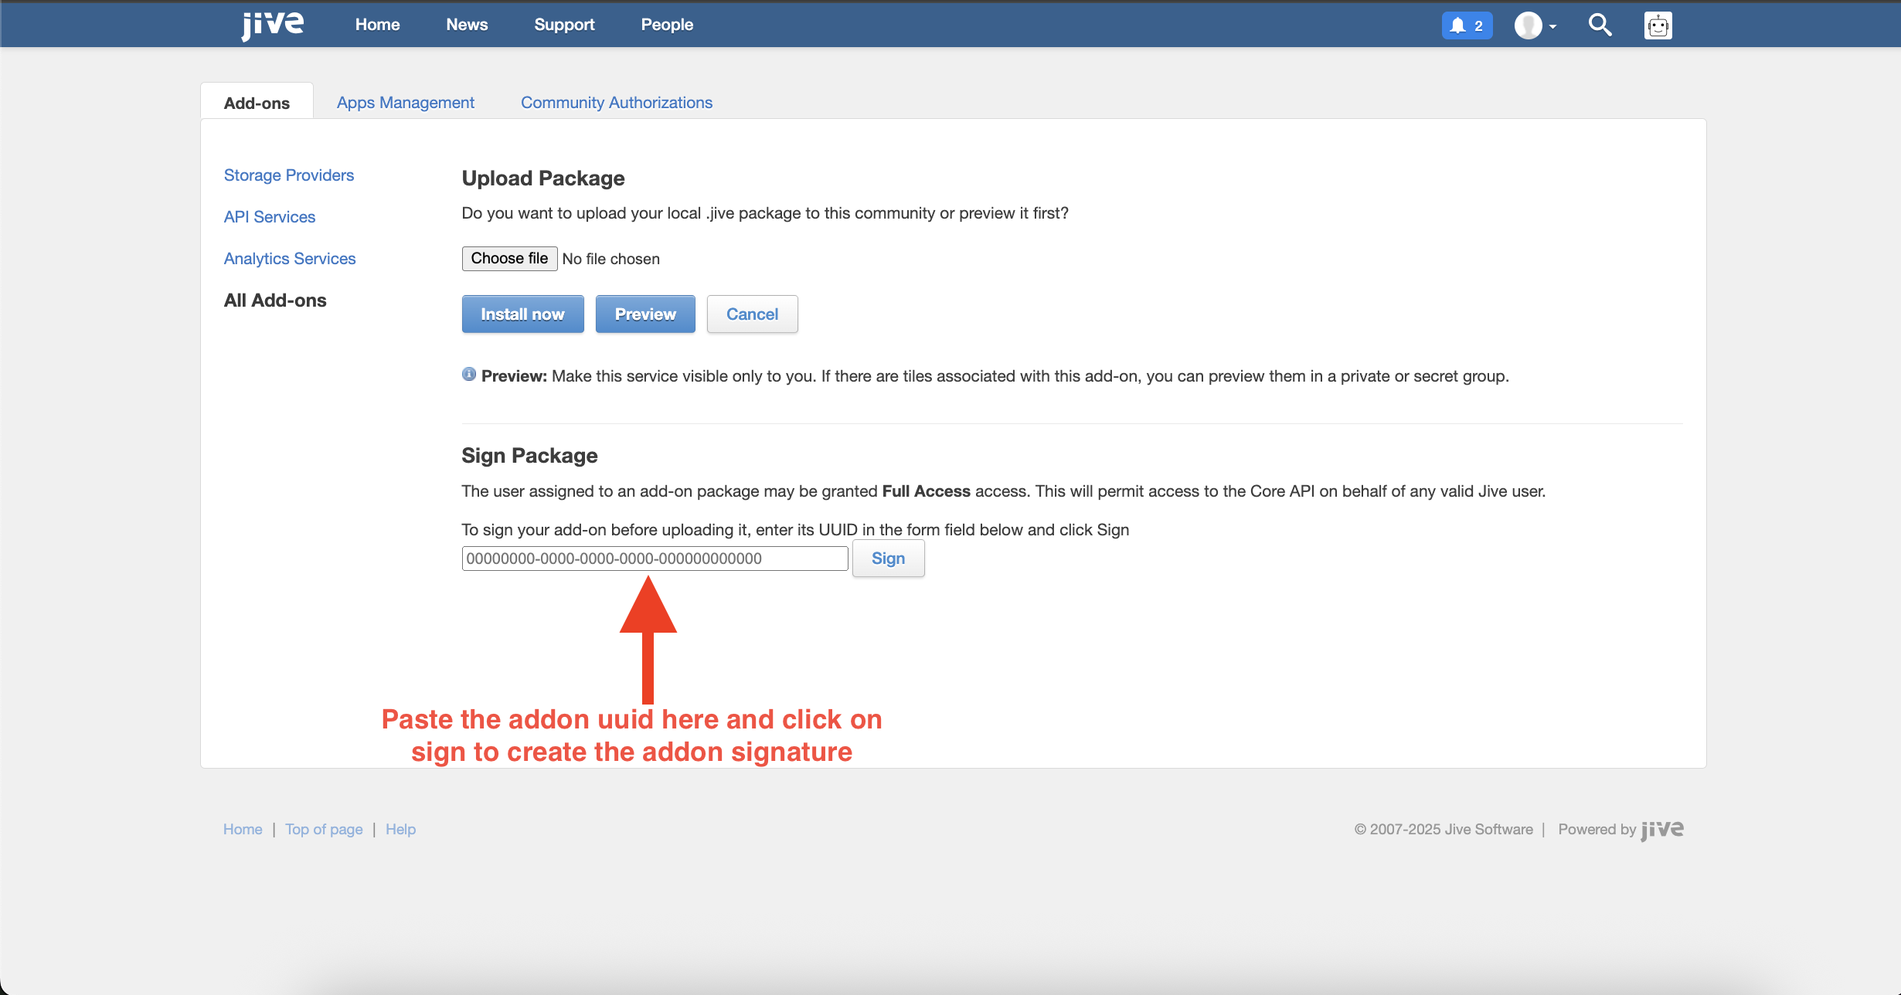Open the Support menu item
This screenshot has width=1901, height=995.
click(564, 25)
